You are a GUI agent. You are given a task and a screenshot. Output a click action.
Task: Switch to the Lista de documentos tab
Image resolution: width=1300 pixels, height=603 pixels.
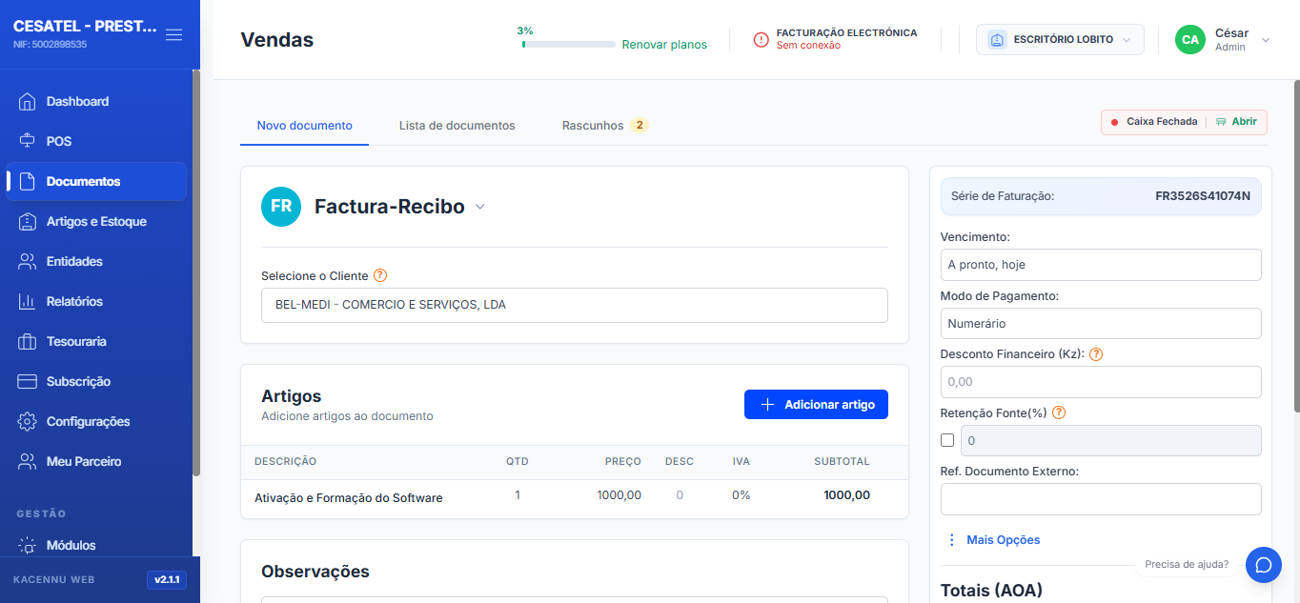point(457,126)
